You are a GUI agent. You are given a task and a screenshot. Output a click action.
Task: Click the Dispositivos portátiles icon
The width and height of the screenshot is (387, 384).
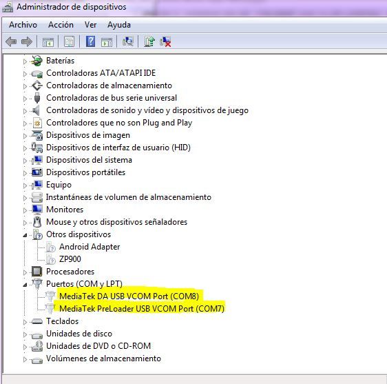coord(37,172)
